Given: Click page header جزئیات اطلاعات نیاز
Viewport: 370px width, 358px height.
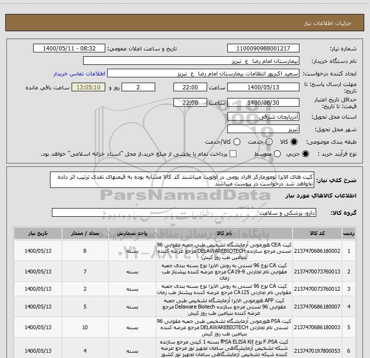Looking at the screenshot, I should click(328, 23).
